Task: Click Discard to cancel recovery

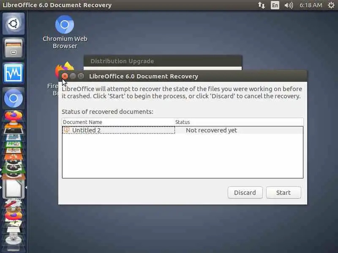Action: coord(245,193)
